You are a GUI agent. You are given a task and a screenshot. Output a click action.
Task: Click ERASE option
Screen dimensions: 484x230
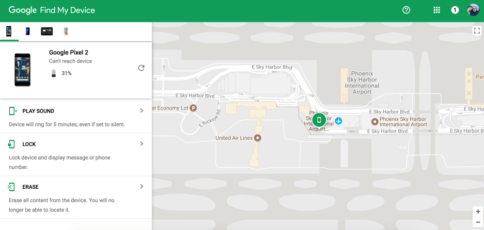[31, 187]
